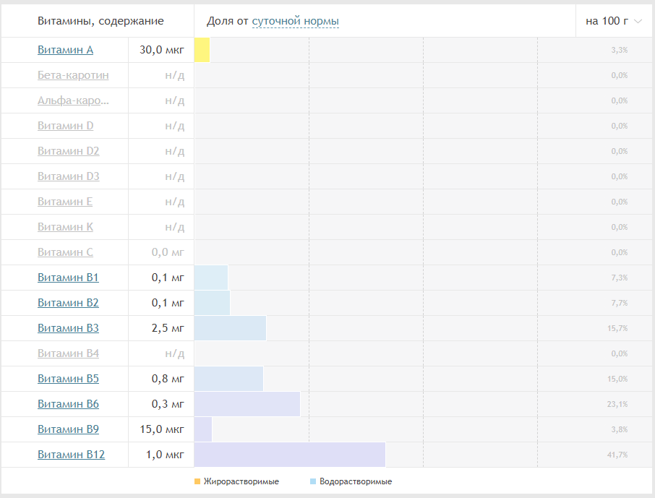Click the 0,3 мг value
Screen dimensions: 655x498
(168, 404)
